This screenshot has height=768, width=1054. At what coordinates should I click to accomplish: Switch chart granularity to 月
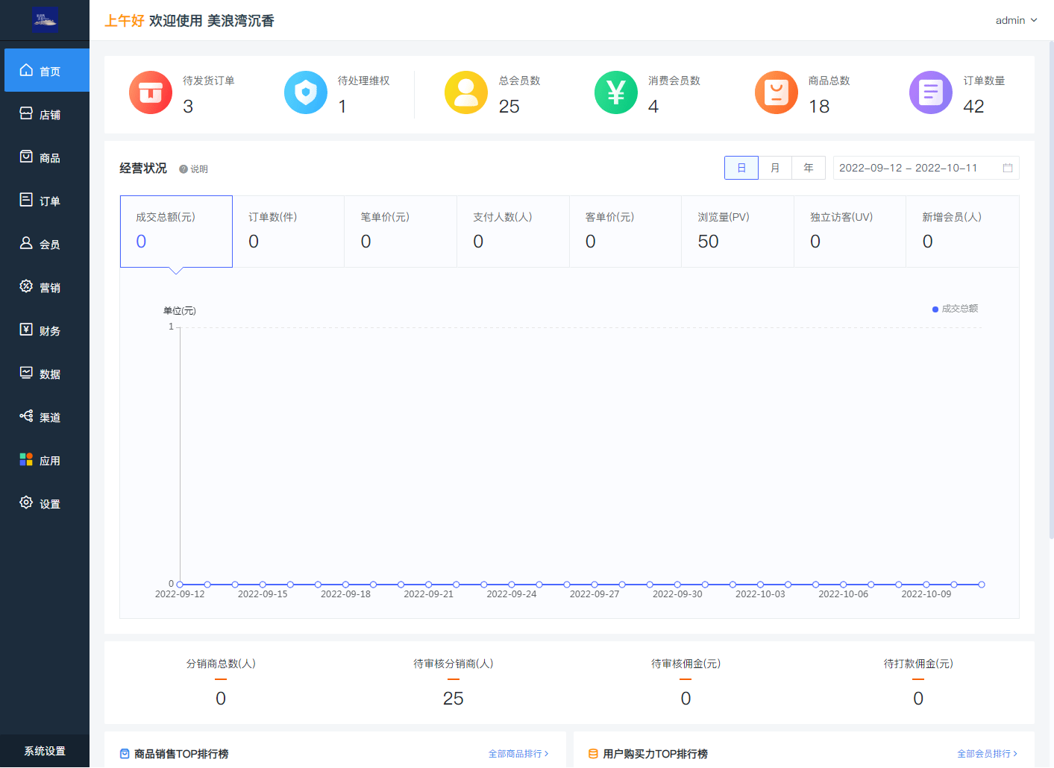[x=775, y=168]
